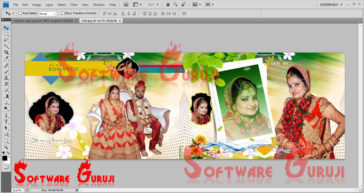Select the History Brush tool
364x193 pixels.
(x=6, y=84)
